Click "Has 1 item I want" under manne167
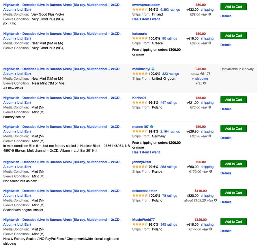Image resolution: width=277 pixels, height=249 pixels. pyautogui.click(x=146, y=152)
